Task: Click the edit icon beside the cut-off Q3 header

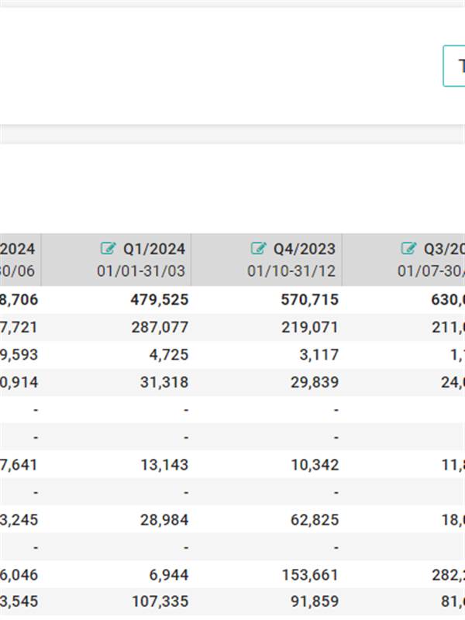Action: [x=408, y=248]
